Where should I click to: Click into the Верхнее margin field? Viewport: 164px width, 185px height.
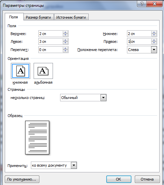coord(51,34)
